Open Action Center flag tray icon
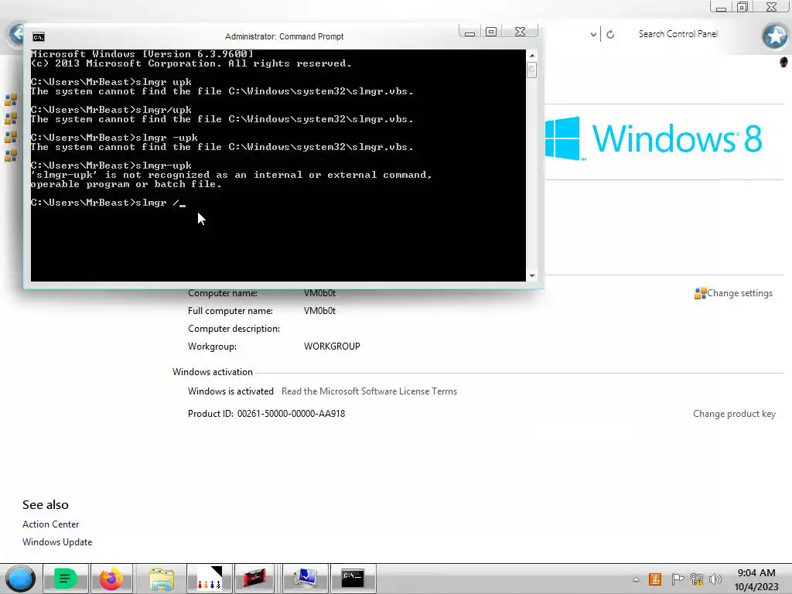The height and width of the screenshot is (594, 792). coord(678,579)
